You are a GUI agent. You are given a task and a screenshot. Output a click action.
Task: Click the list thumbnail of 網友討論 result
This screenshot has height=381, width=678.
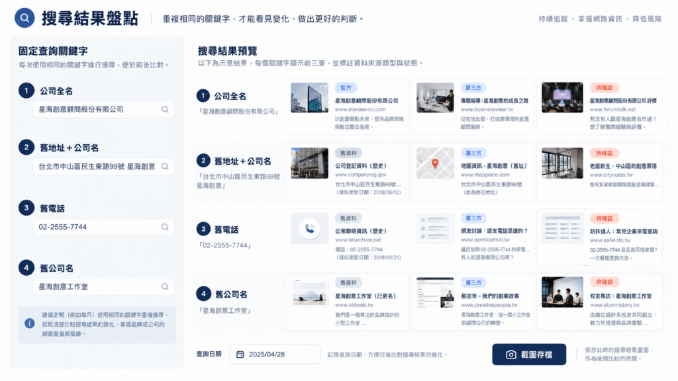click(435, 228)
